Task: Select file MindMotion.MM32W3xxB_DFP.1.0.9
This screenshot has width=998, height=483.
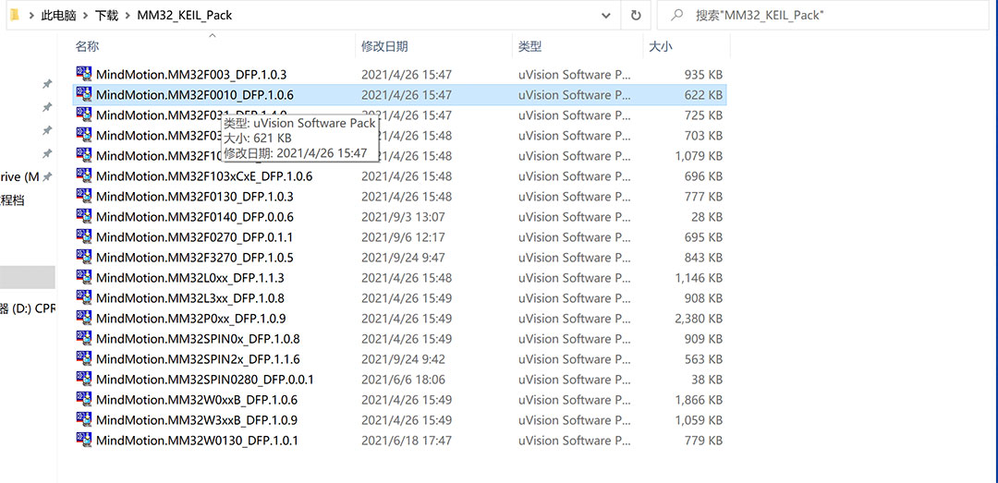Action: (x=197, y=420)
